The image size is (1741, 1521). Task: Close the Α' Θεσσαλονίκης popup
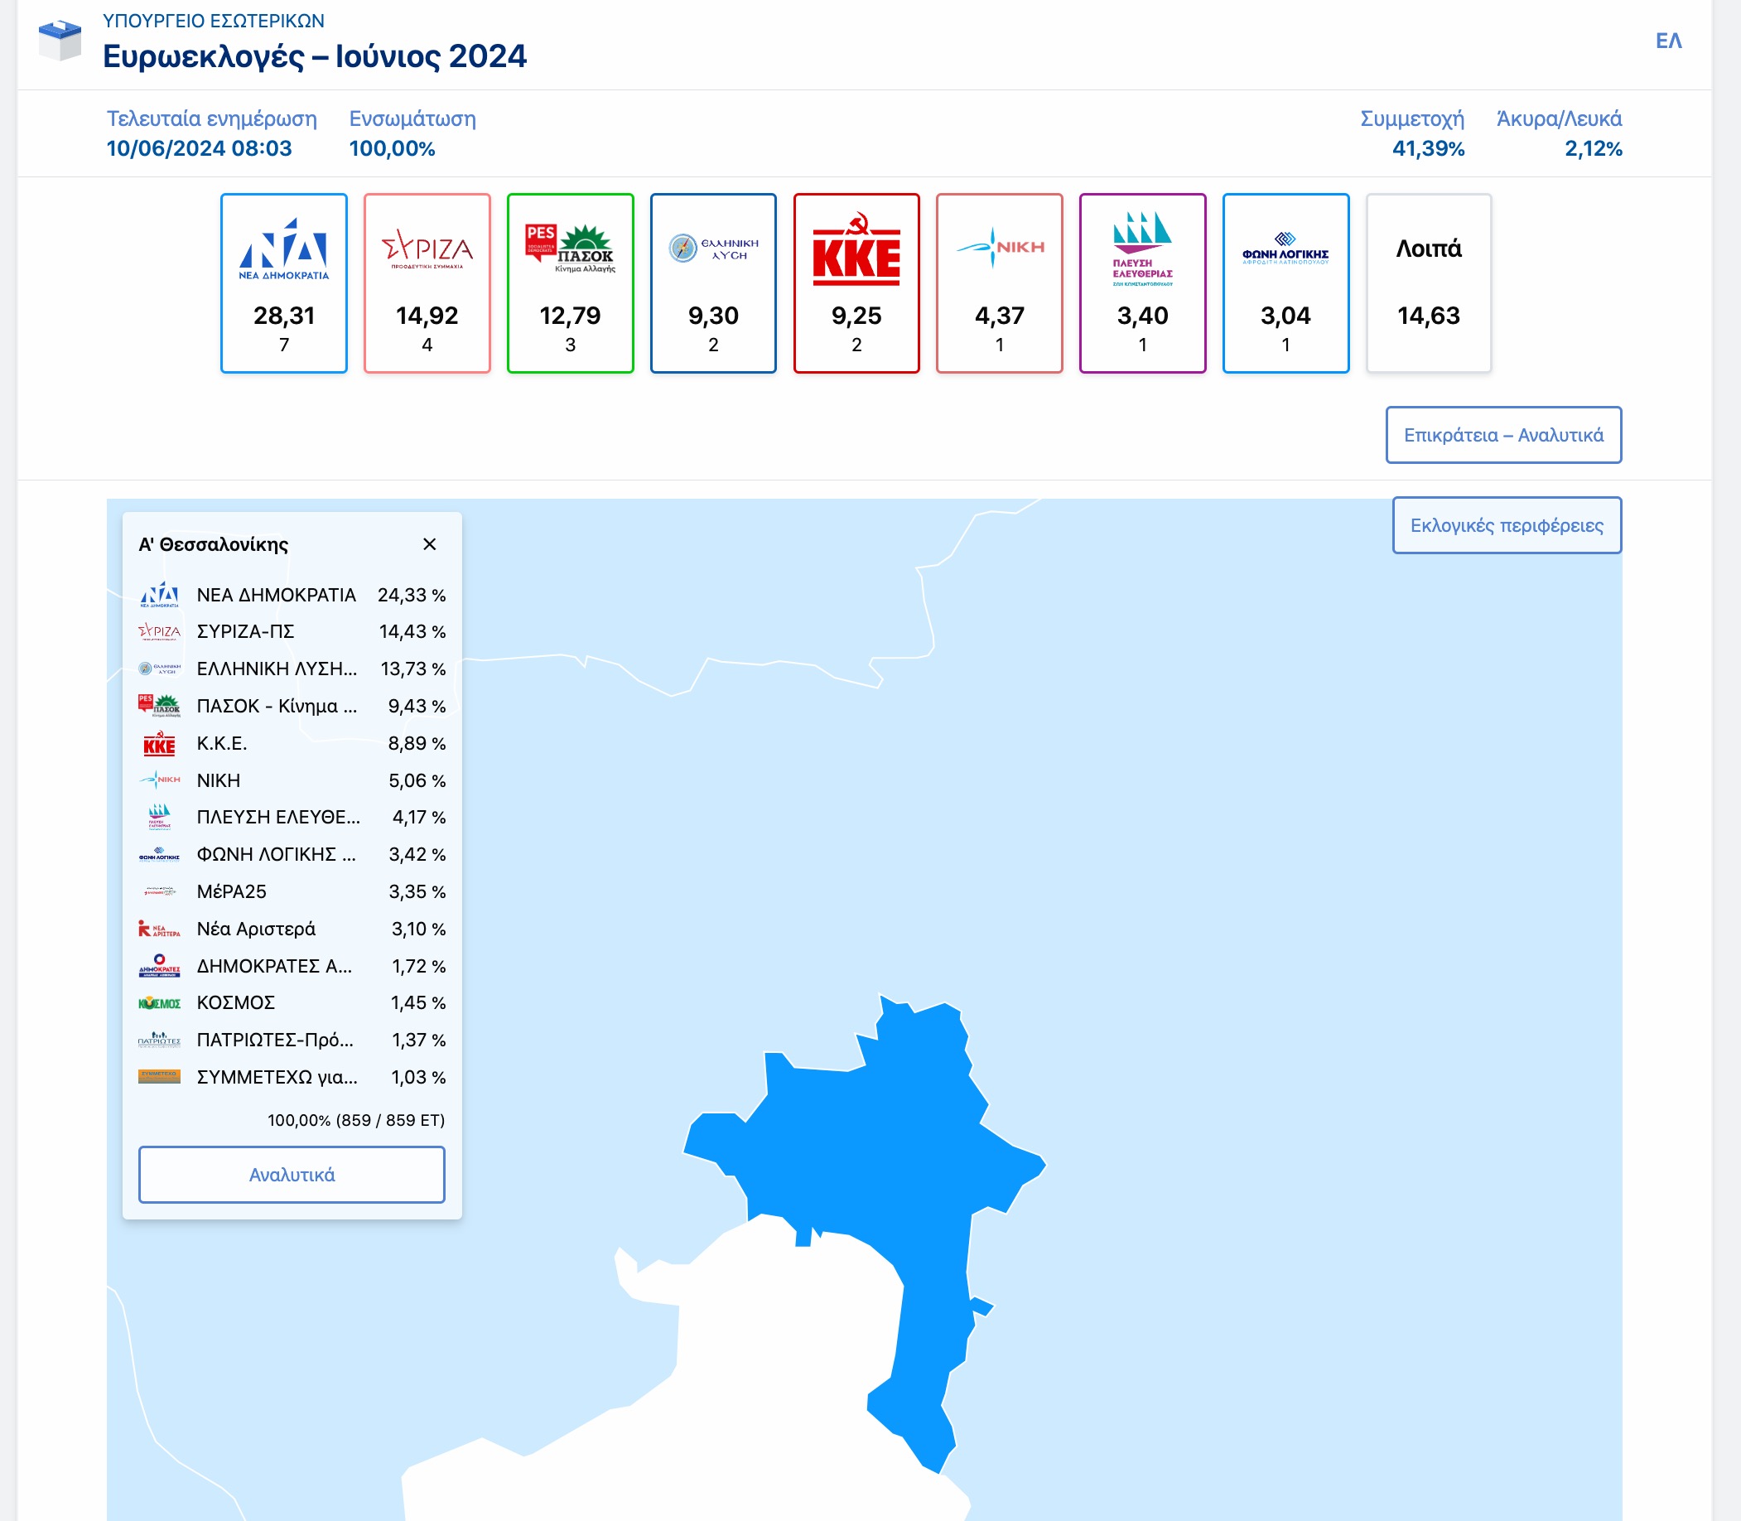click(429, 544)
